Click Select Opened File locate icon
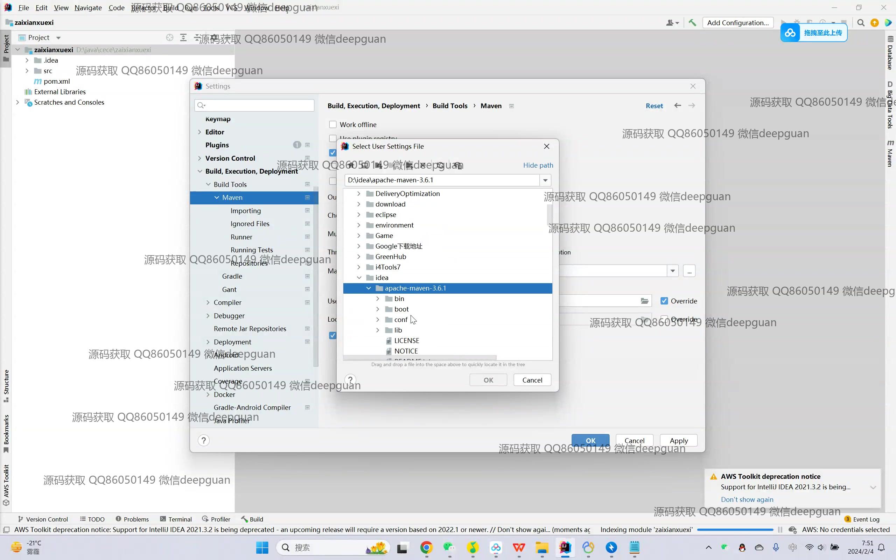Image resolution: width=896 pixels, height=560 pixels. (x=169, y=37)
